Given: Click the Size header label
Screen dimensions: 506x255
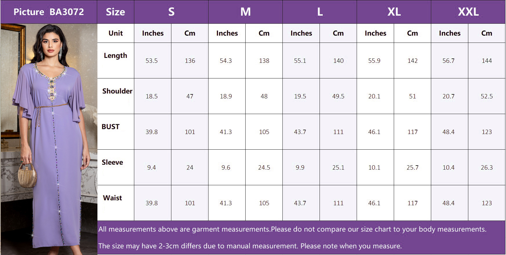Looking at the screenshot, I should pyautogui.click(x=115, y=12).
